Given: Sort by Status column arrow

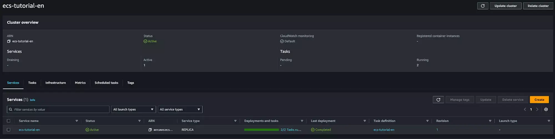Looking at the screenshot, I should tap(139, 121).
